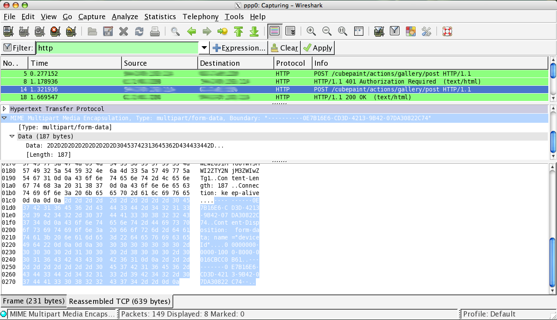Go back in packet history arrow
557x320 pixels.
point(191,31)
